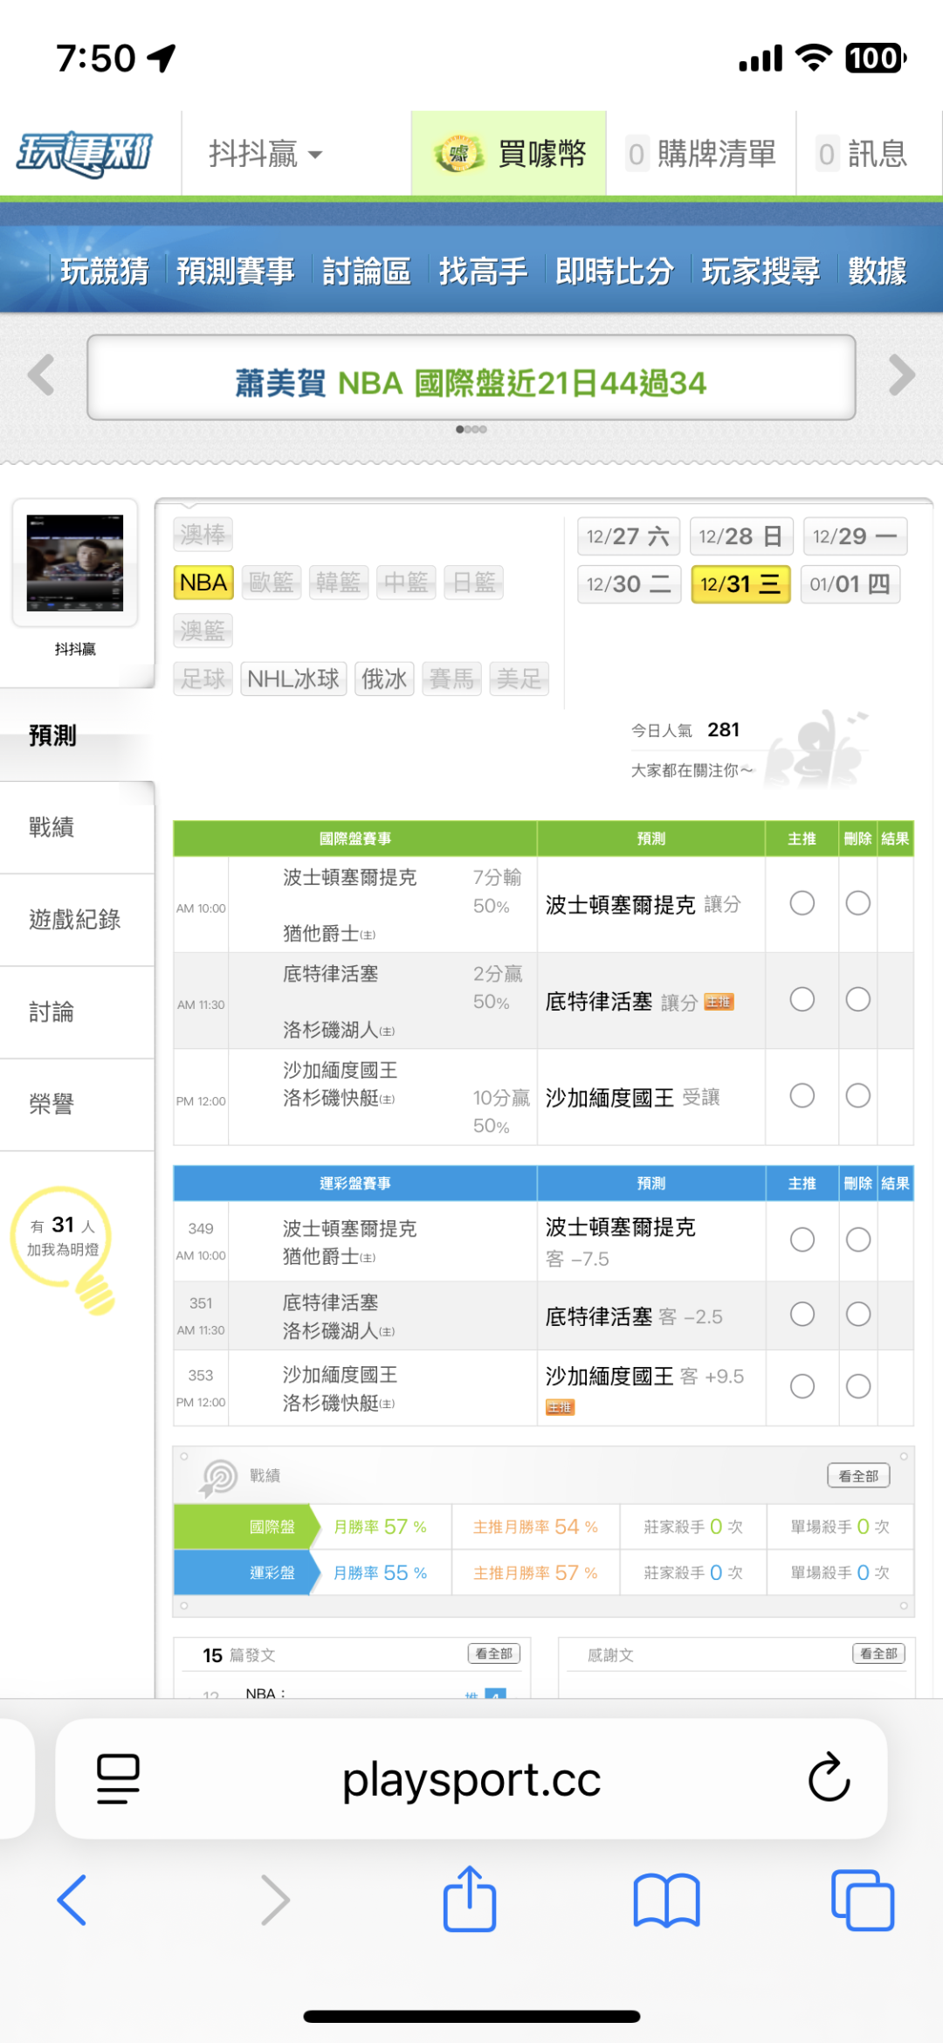Open 榮譽 sidebar tab
Screen dimensions: 943x2043
(x=77, y=1105)
